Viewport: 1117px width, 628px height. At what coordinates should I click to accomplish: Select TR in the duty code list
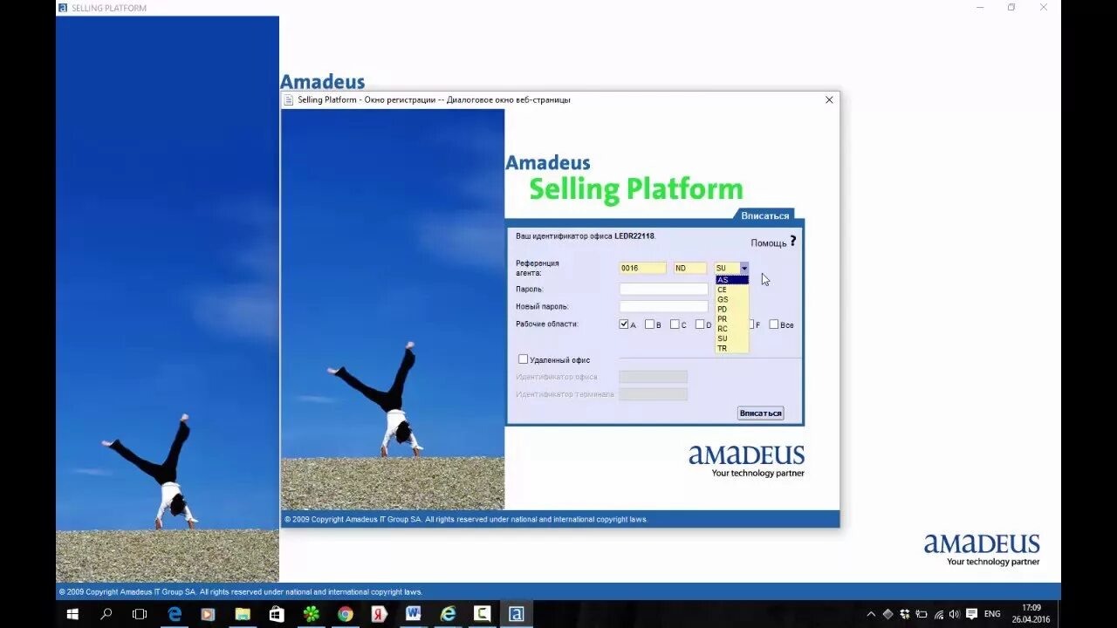pos(731,348)
